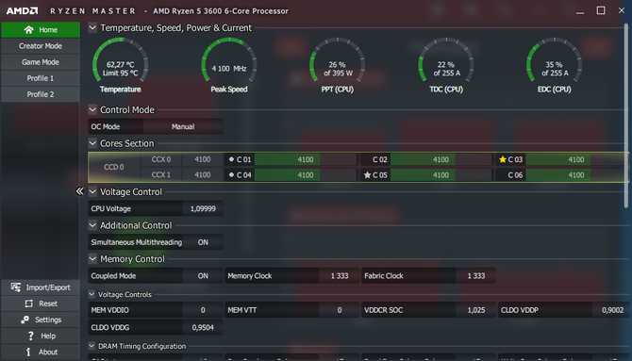Screen dimensions: 632x361
Task: Adjust the C 05 core speed bar
Action: 441,175
